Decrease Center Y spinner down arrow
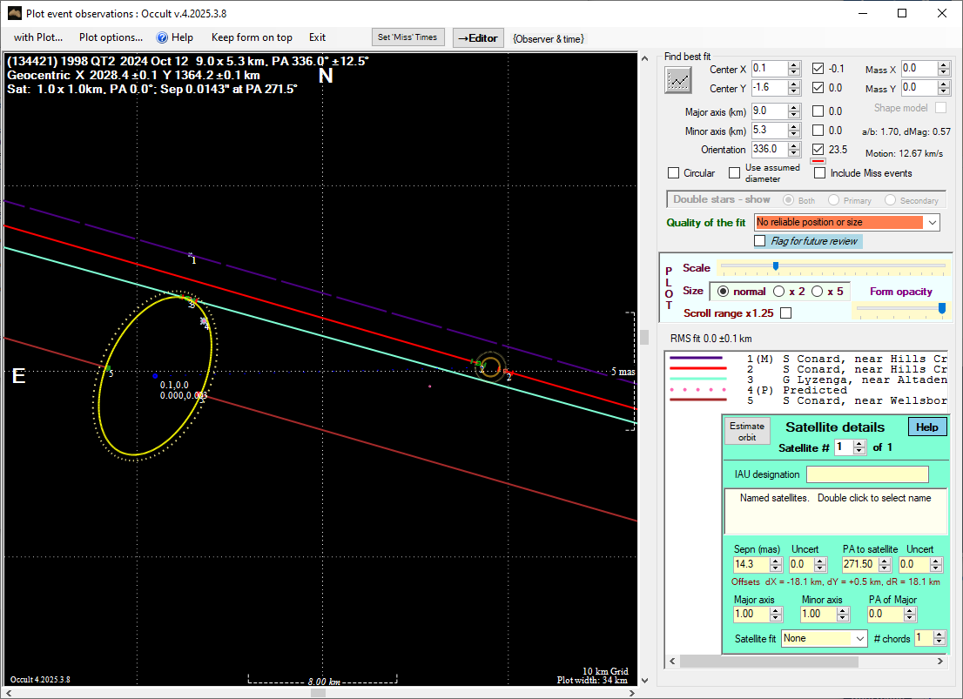Image resolution: width=963 pixels, height=699 pixels. coord(794,91)
